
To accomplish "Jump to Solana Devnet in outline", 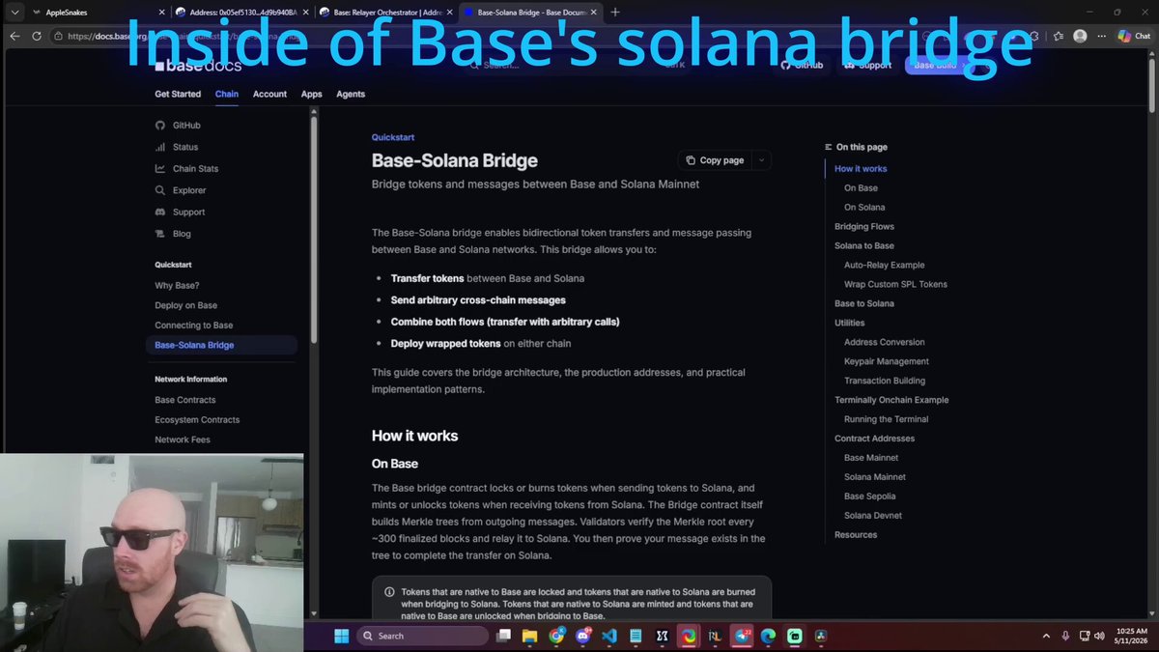I will coord(873,516).
